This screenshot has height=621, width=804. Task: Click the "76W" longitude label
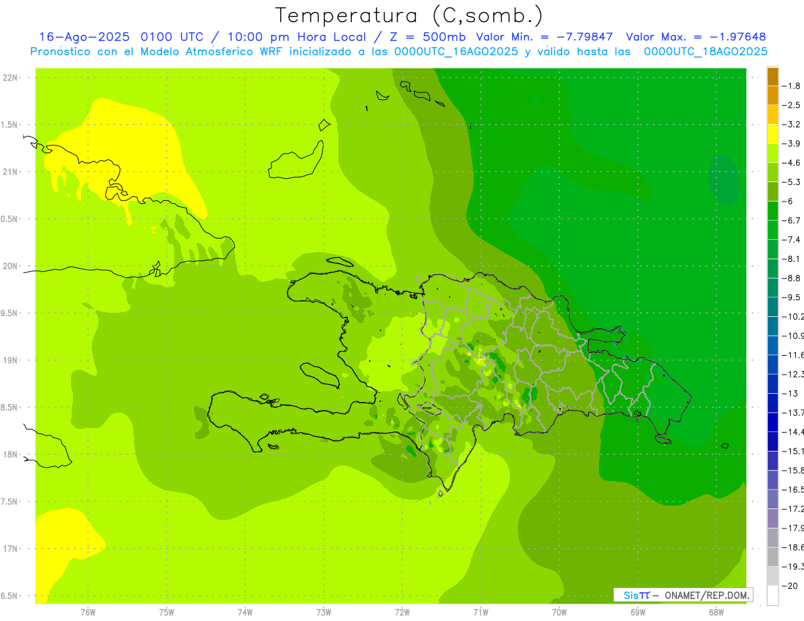[x=88, y=612]
